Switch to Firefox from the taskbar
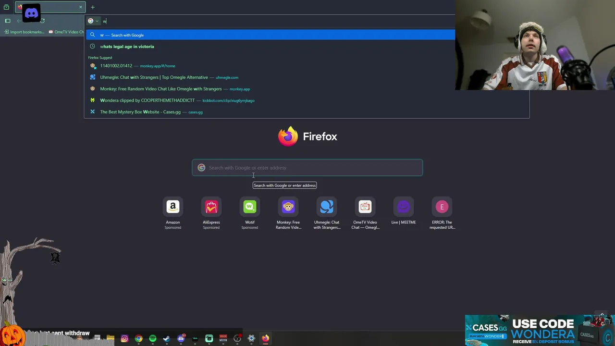The image size is (615, 346). pos(265,338)
